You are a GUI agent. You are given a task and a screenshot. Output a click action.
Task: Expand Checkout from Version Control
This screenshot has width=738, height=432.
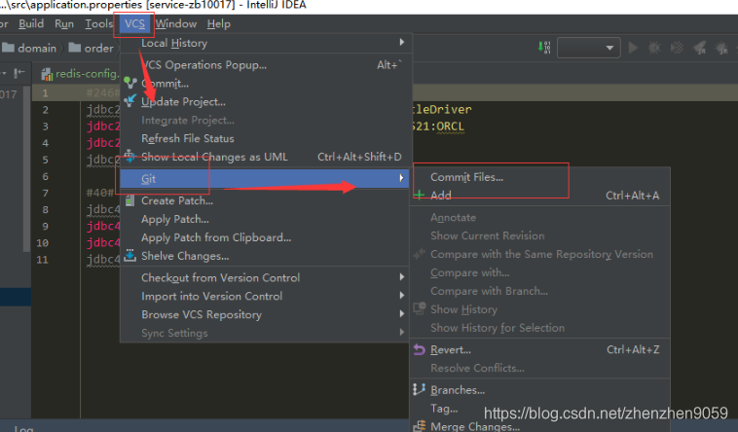tap(266, 277)
